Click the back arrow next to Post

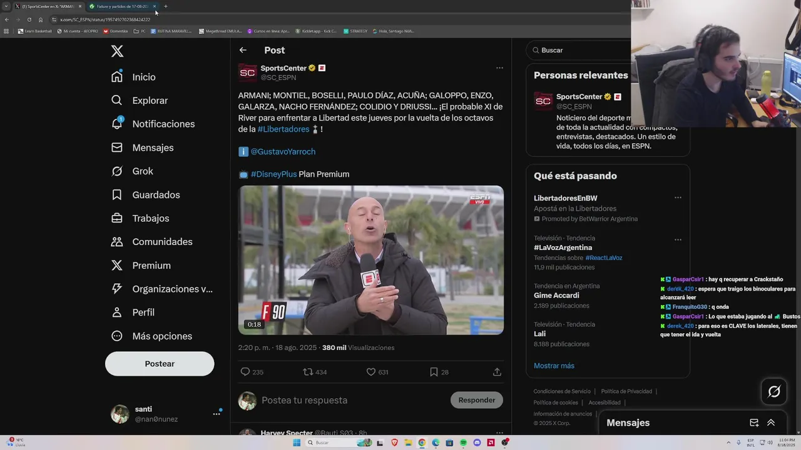pyautogui.click(x=243, y=50)
